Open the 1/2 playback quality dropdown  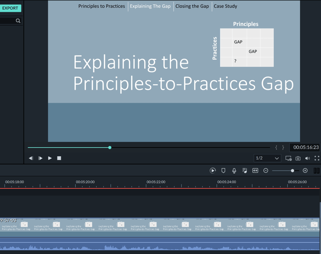tap(267, 158)
